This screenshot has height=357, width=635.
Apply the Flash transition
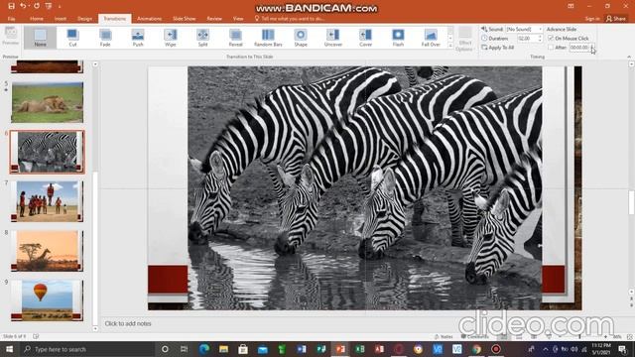click(398, 38)
